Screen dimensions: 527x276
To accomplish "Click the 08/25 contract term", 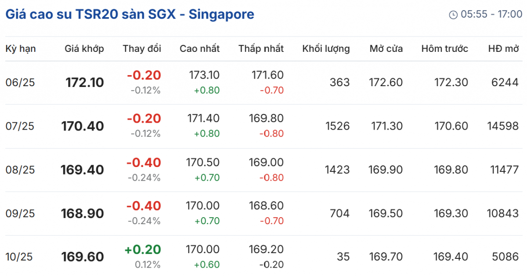I will (20, 170).
